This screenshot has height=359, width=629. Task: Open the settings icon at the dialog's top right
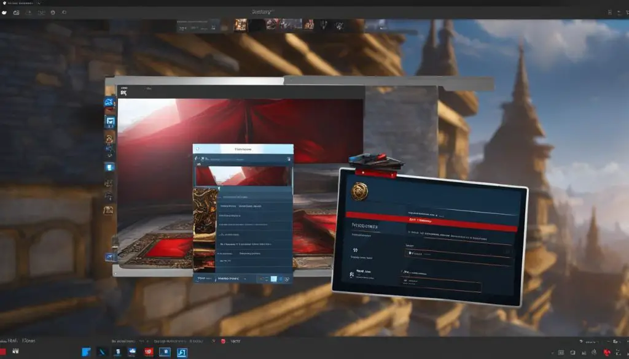289,158
